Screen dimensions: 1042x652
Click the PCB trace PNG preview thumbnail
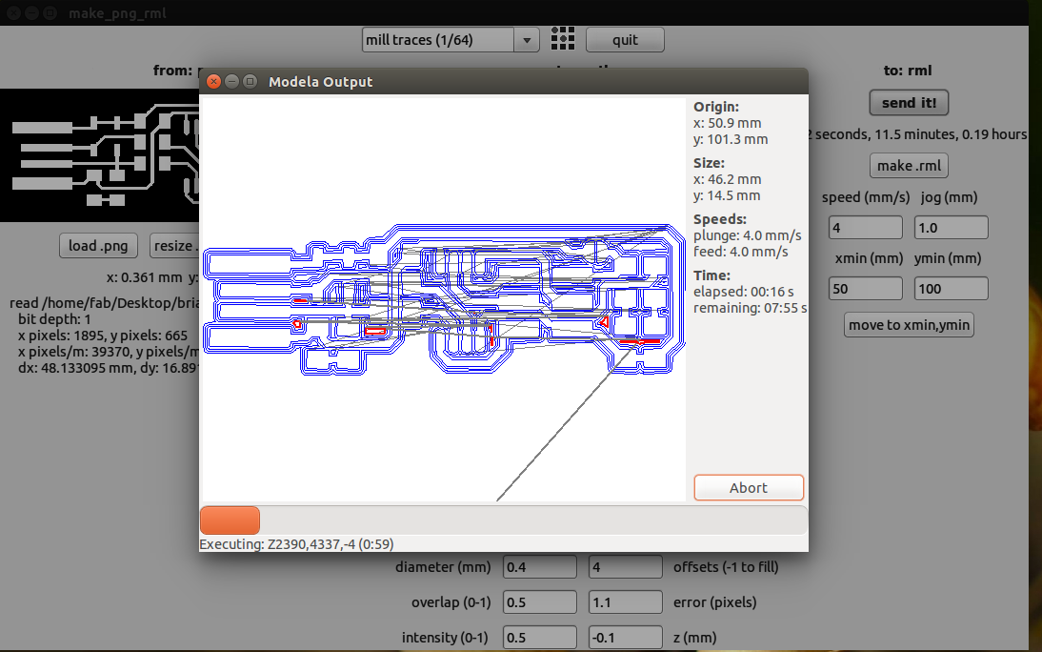tap(100, 155)
